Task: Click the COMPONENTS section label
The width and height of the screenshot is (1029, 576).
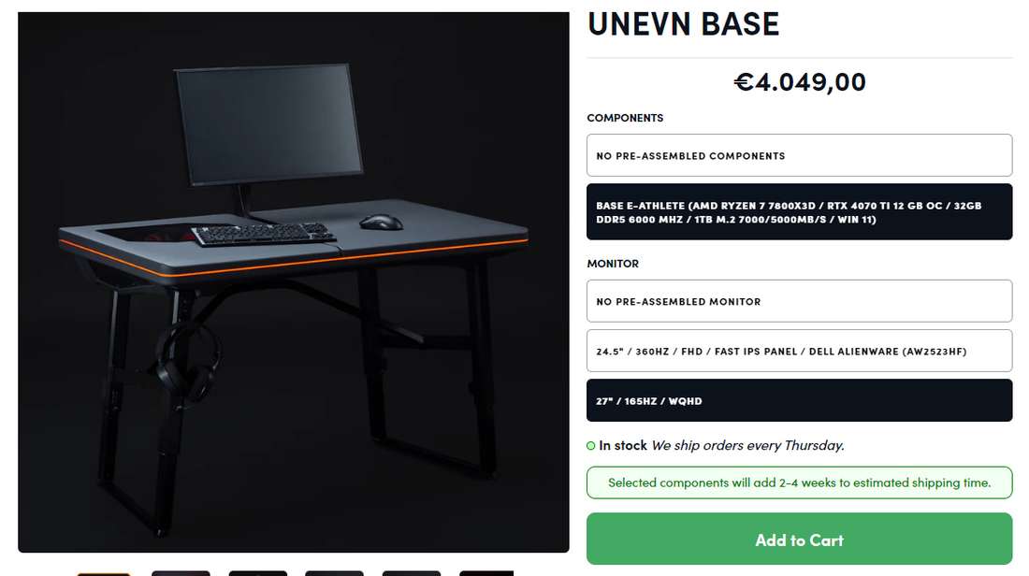Action: (625, 118)
